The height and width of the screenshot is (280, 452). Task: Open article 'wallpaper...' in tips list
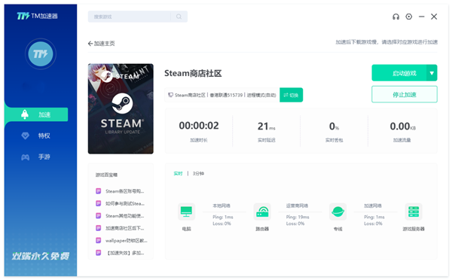[x=127, y=241]
